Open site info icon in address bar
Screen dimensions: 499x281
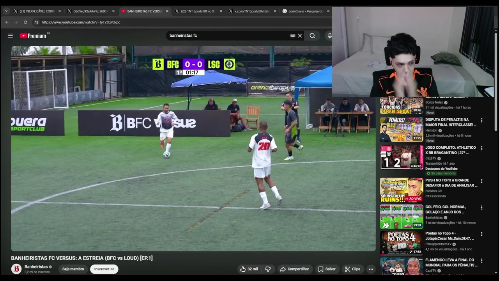tap(36, 22)
